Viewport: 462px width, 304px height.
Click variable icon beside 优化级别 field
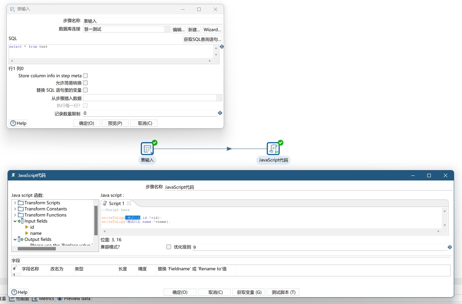(x=450, y=247)
